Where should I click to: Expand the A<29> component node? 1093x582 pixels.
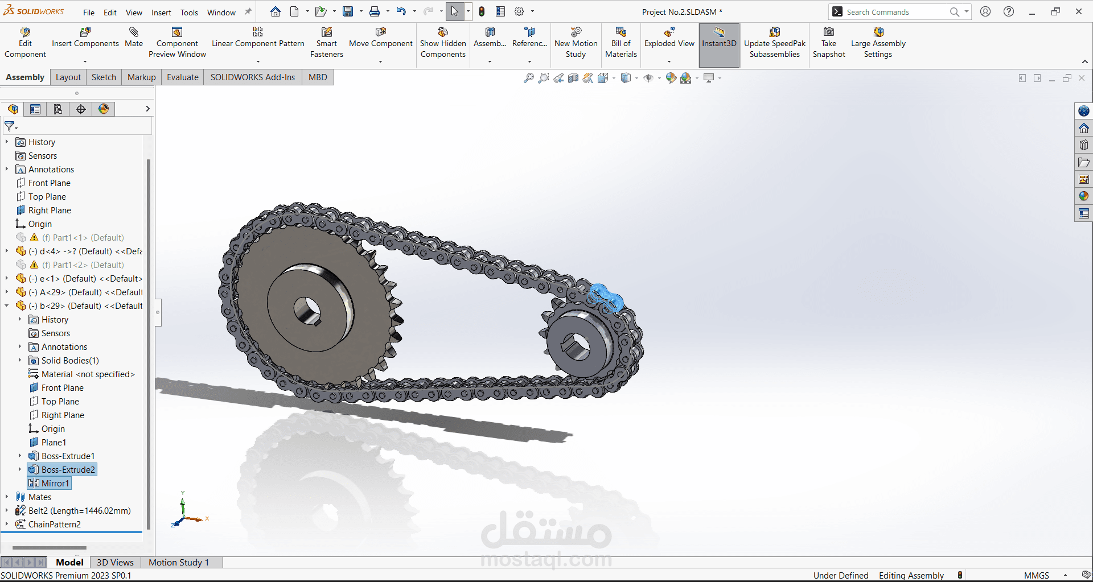pos(7,292)
